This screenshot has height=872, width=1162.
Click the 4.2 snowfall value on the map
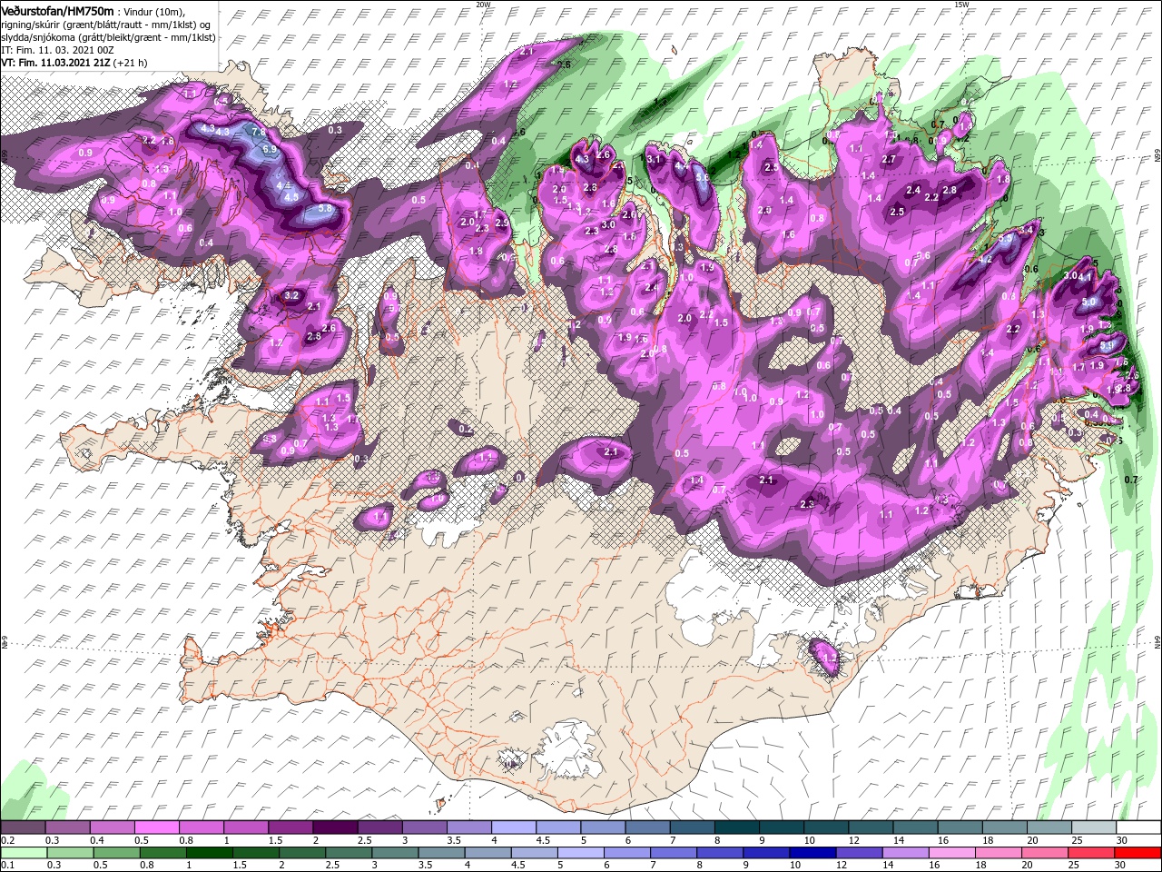(x=983, y=260)
